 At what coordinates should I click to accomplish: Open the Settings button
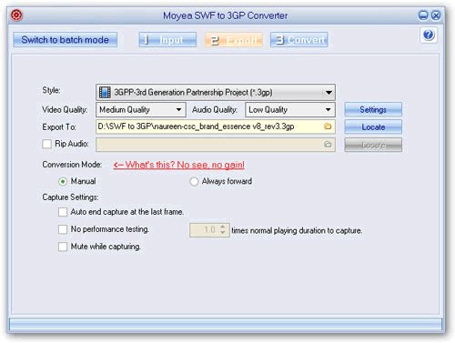[373, 109]
